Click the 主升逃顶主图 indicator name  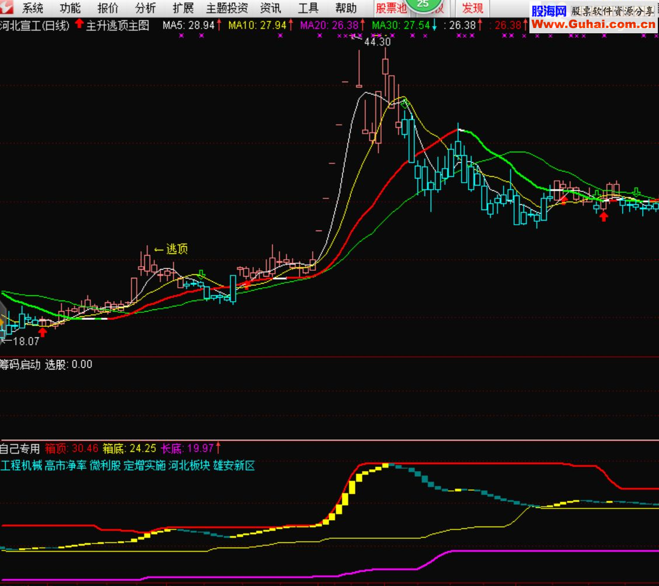[118, 26]
